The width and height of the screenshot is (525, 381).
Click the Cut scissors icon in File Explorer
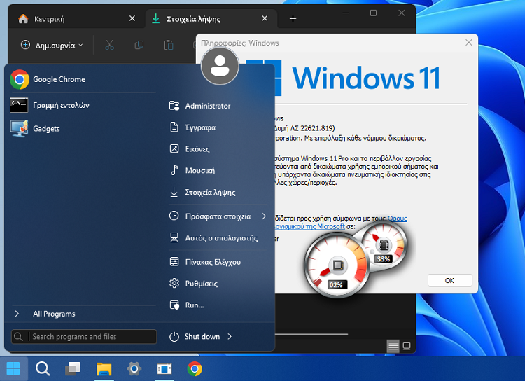[x=109, y=45]
